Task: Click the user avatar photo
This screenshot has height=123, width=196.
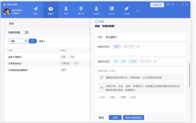Action: pos(7,12)
